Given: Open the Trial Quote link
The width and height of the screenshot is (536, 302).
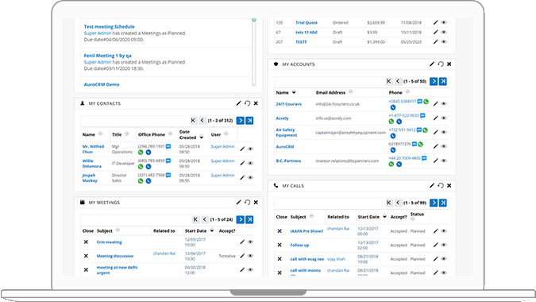Looking at the screenshot, I should coord(307,22).
